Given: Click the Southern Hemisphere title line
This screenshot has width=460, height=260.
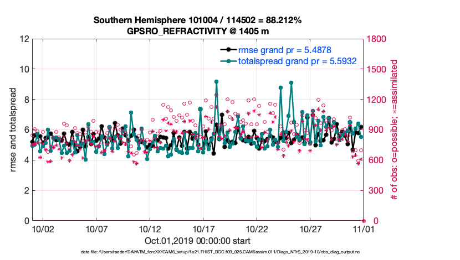Looking at the screenshot, I should (197, 20).
